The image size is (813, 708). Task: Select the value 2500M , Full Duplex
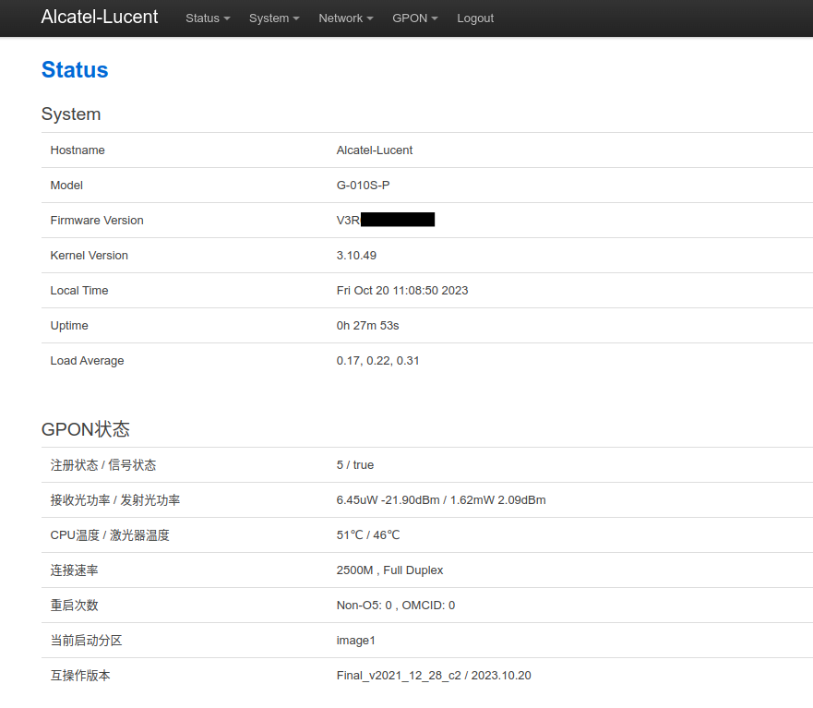click(x=390, y=570)
